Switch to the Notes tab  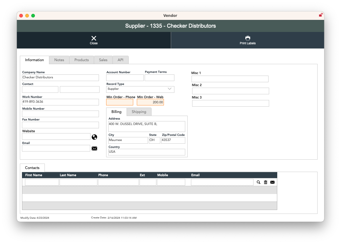click(59, 60)
